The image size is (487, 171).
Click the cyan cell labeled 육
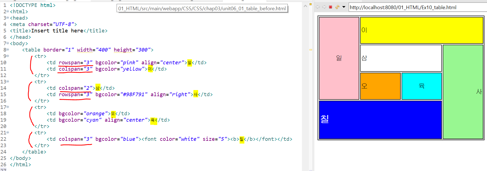(x=422, y=86)
